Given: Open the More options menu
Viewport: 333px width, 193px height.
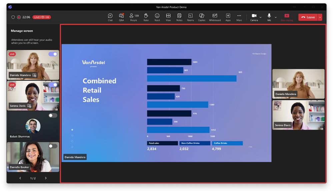Looking at the screenshot, I should tap(239, 17).
